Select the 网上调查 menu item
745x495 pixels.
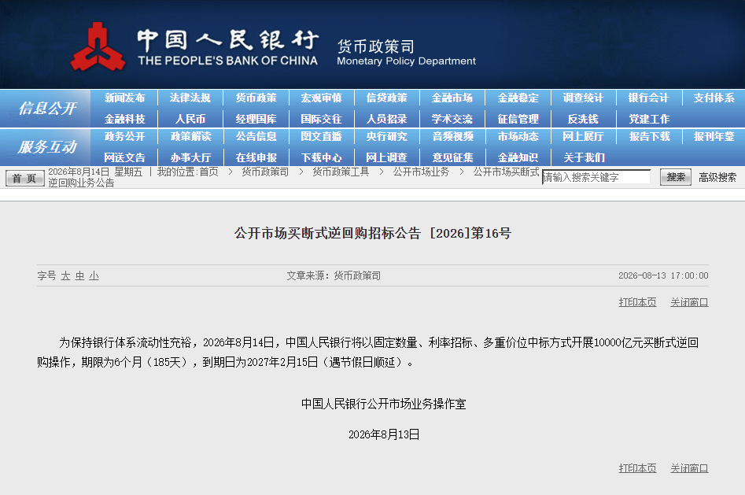[x=387, y=157]
